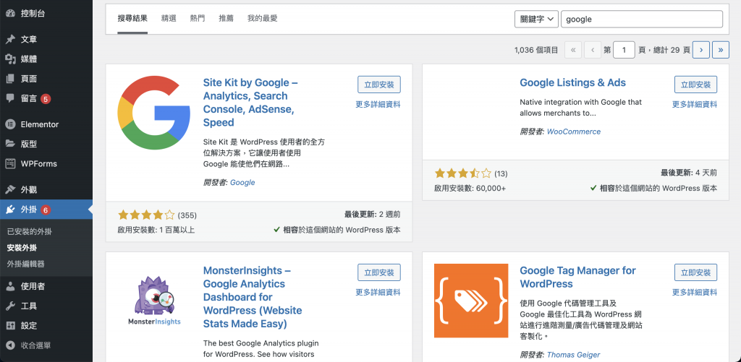Open the Google Listings & Ads title link
The width and height of the screenshot is (741, 362).
pyautogui.click(x=573, y=82)
